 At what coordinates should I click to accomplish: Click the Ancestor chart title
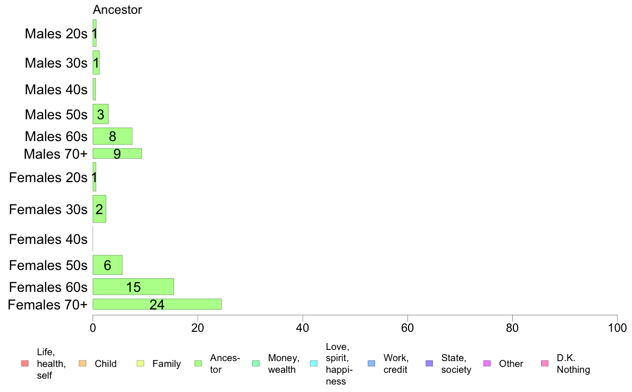pos(117,10)
